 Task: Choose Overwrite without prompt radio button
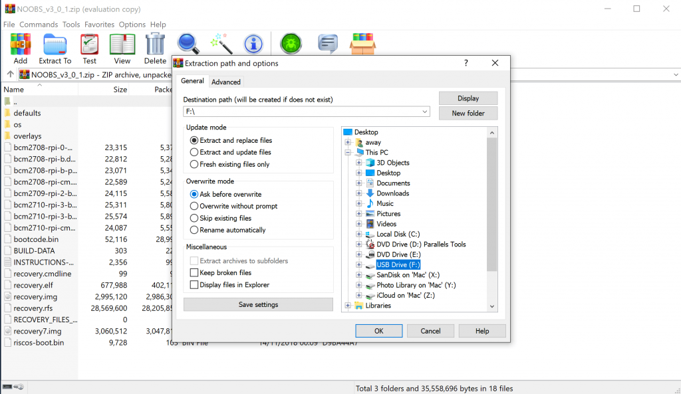(194, 206)
